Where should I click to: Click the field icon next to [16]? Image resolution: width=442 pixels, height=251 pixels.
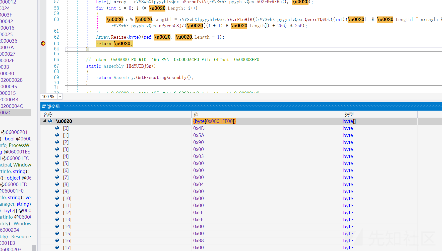[57, 240]
